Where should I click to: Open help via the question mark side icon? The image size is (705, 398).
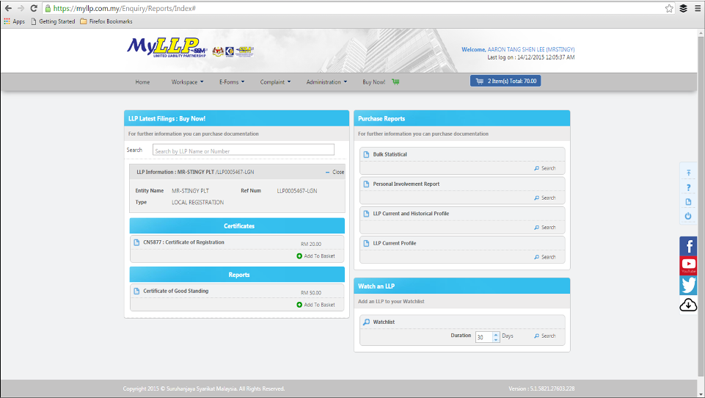pyautogui.click(x=688, y=187)
